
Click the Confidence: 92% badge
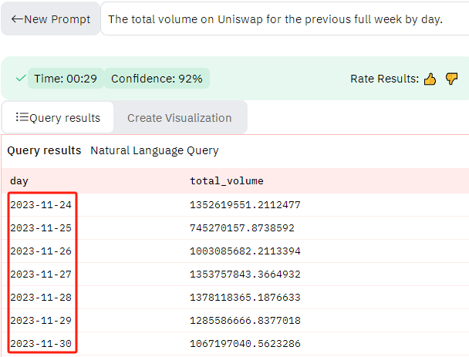point(157,79)
